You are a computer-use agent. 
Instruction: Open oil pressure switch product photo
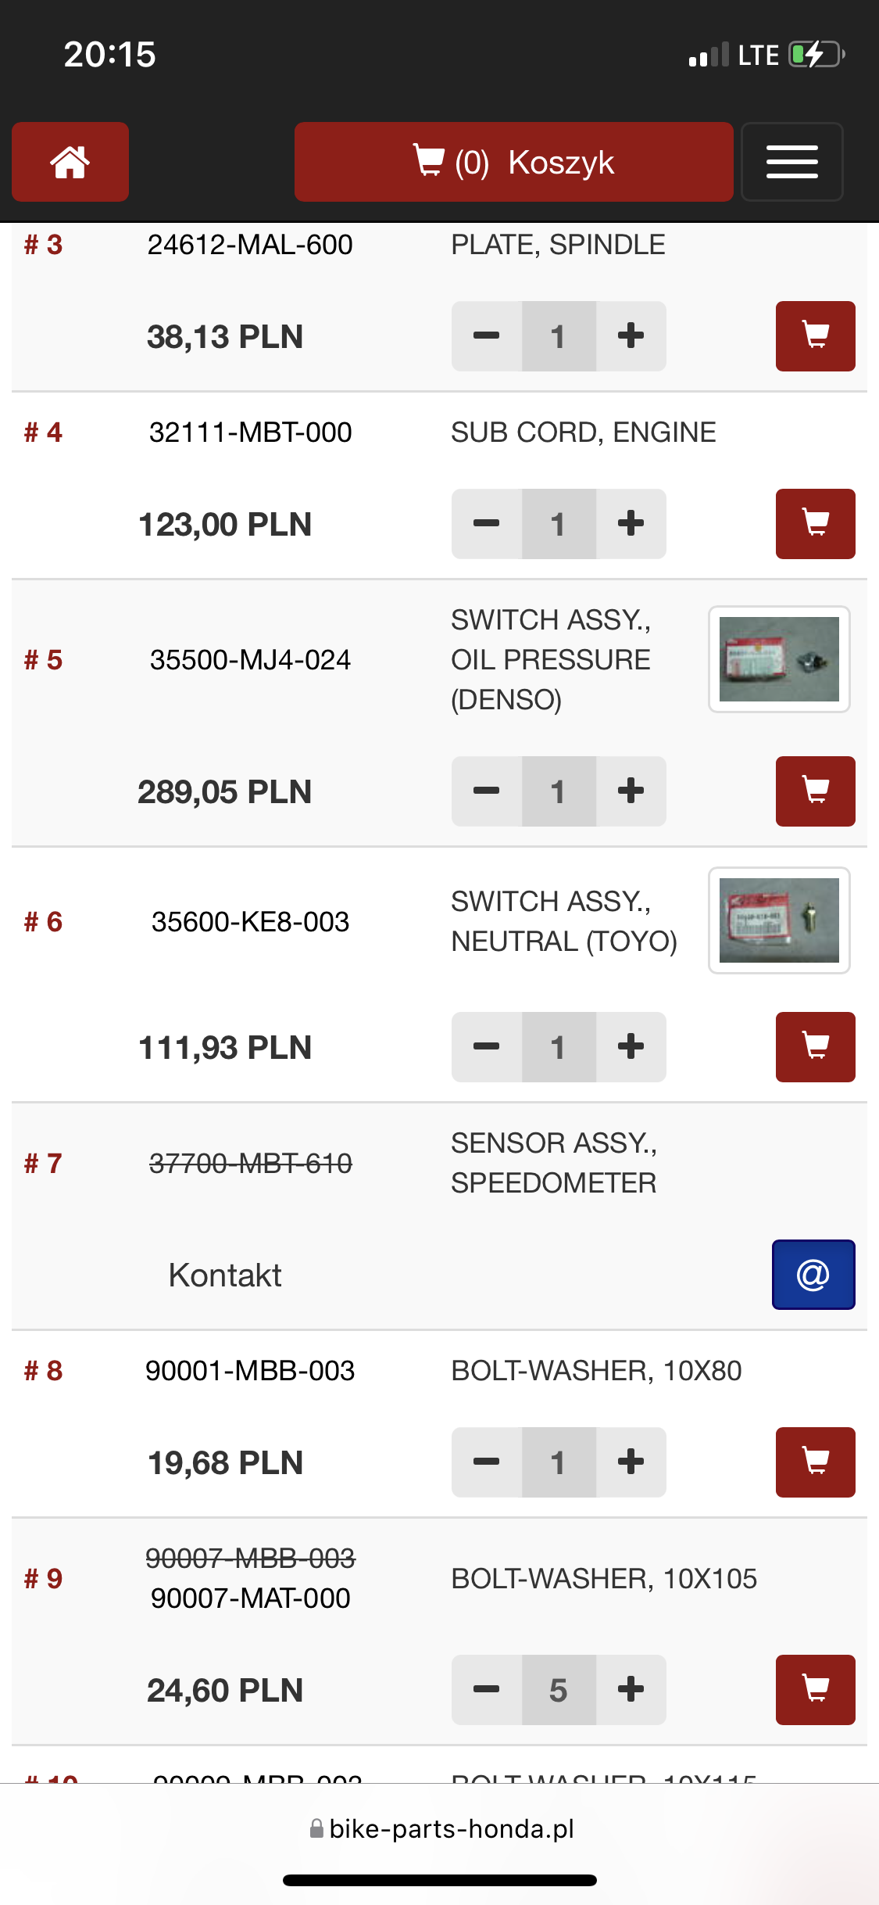[x=779, y=659]
